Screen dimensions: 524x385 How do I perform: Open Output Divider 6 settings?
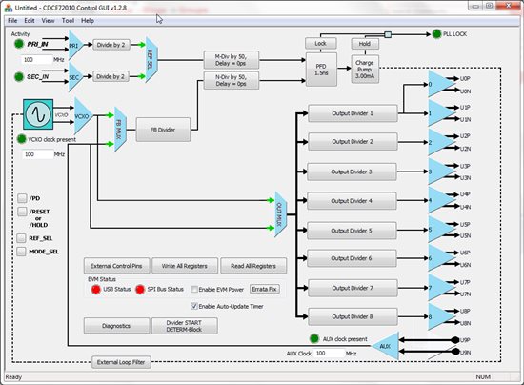pyautogui.click(x=352, y=258)
